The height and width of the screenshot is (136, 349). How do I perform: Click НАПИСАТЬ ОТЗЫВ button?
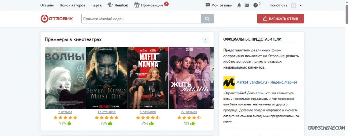tap(281, 19)
